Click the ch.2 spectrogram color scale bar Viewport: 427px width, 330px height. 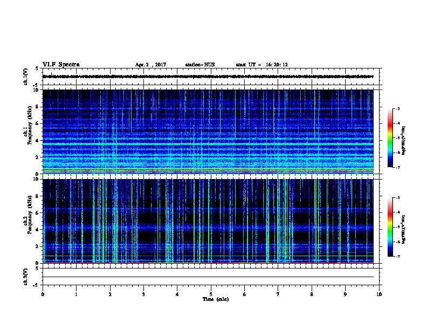pos(390,227)
